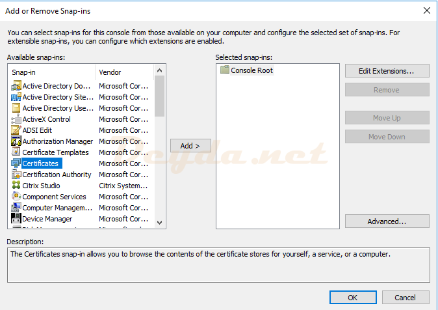
Task: Sort by the Snap-in column header
Action: 52,72
